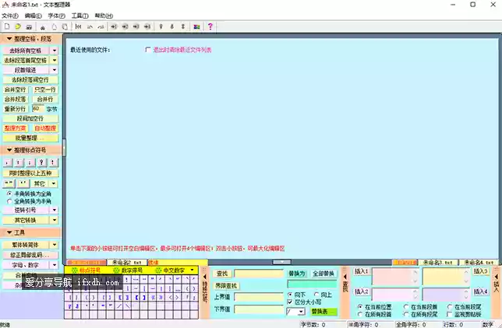Viewport: 502px width, 328px height.
Task: Expand dropdown next to 段首缩进
Action: 55,70
